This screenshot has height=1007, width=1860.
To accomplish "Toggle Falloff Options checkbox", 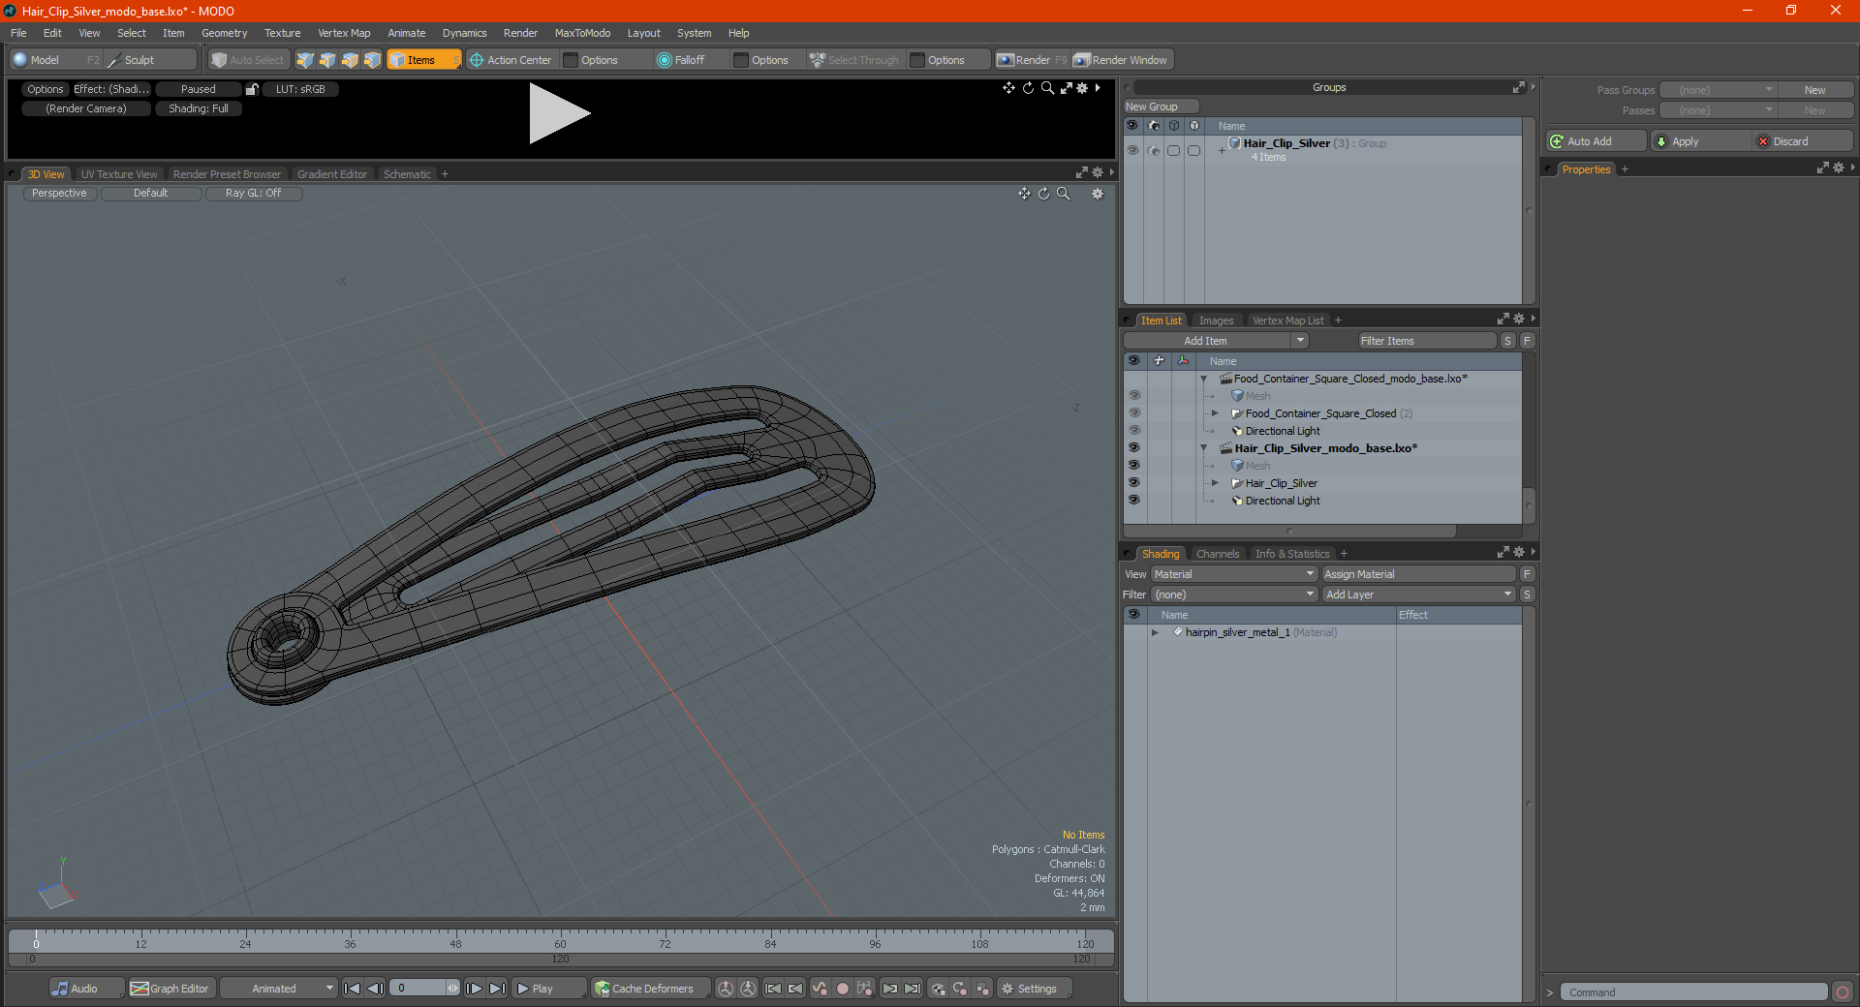I will [741, 60].
